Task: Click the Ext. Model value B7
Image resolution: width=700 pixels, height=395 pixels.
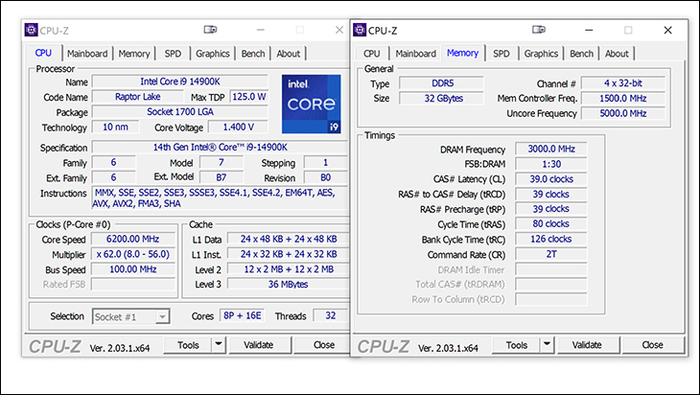Action: tap(221, 177)
